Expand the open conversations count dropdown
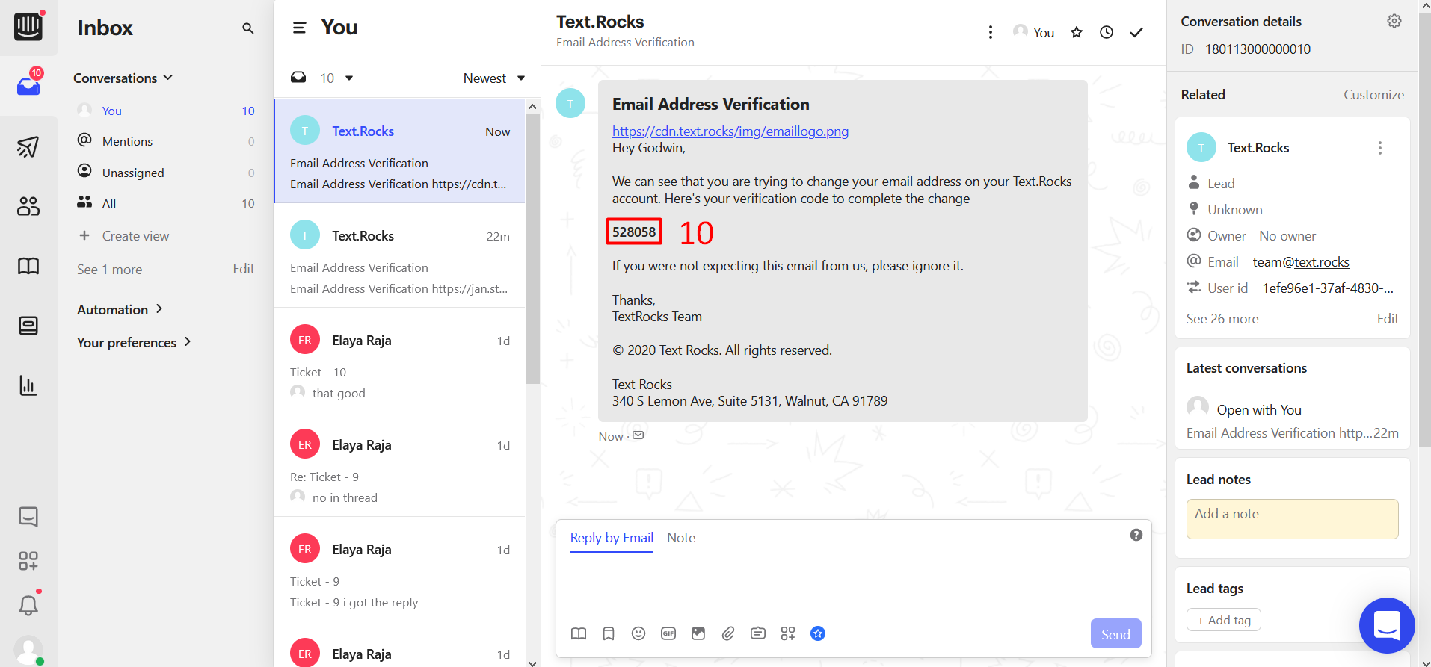The height and width of the screenshot is (667, 1431). (x=336, y=78)
